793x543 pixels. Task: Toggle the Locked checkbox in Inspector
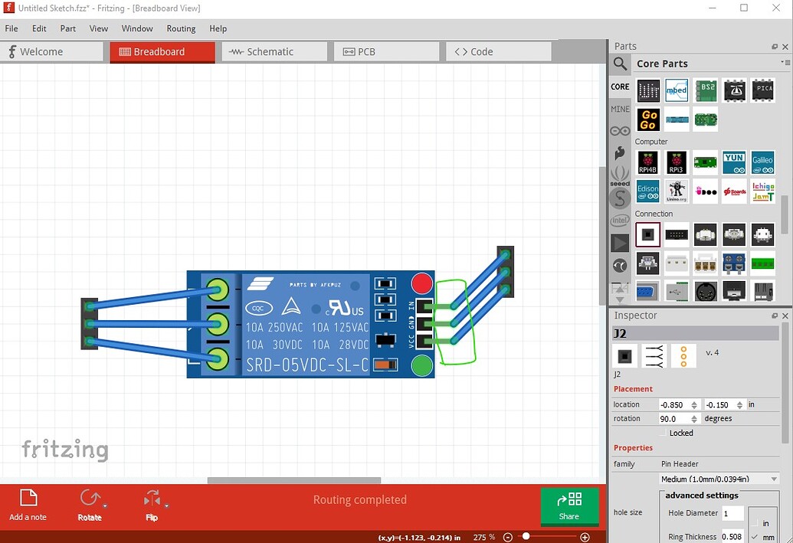pos(664,433)
